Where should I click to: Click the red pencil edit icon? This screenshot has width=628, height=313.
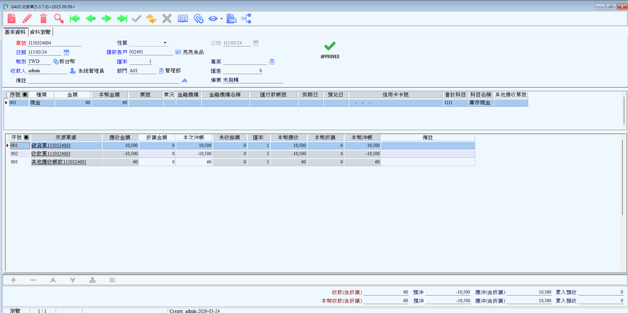(27, 18)
